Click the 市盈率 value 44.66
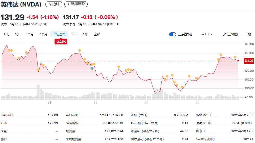This screenshot has width=255, height=143. pos(184,131)
